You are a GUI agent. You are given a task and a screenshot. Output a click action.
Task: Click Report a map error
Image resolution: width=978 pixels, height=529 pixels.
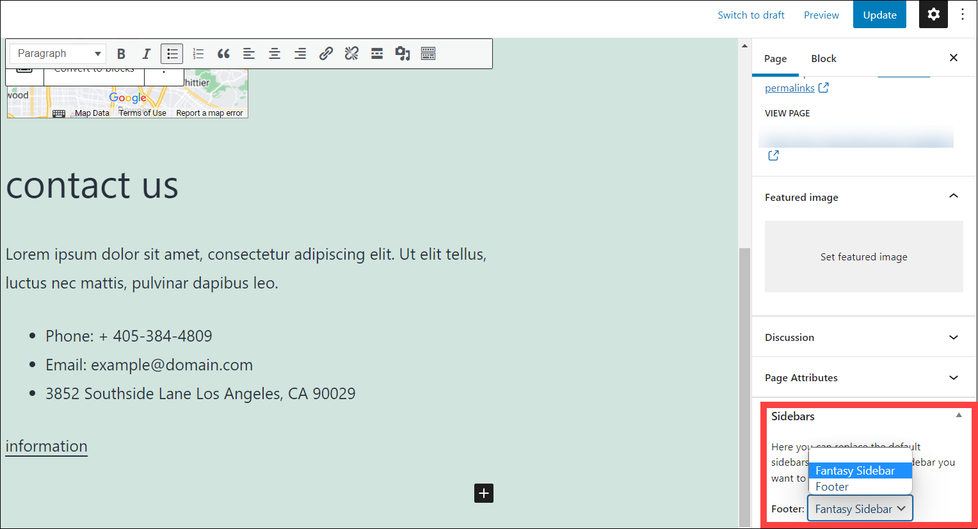pos(209,113)
